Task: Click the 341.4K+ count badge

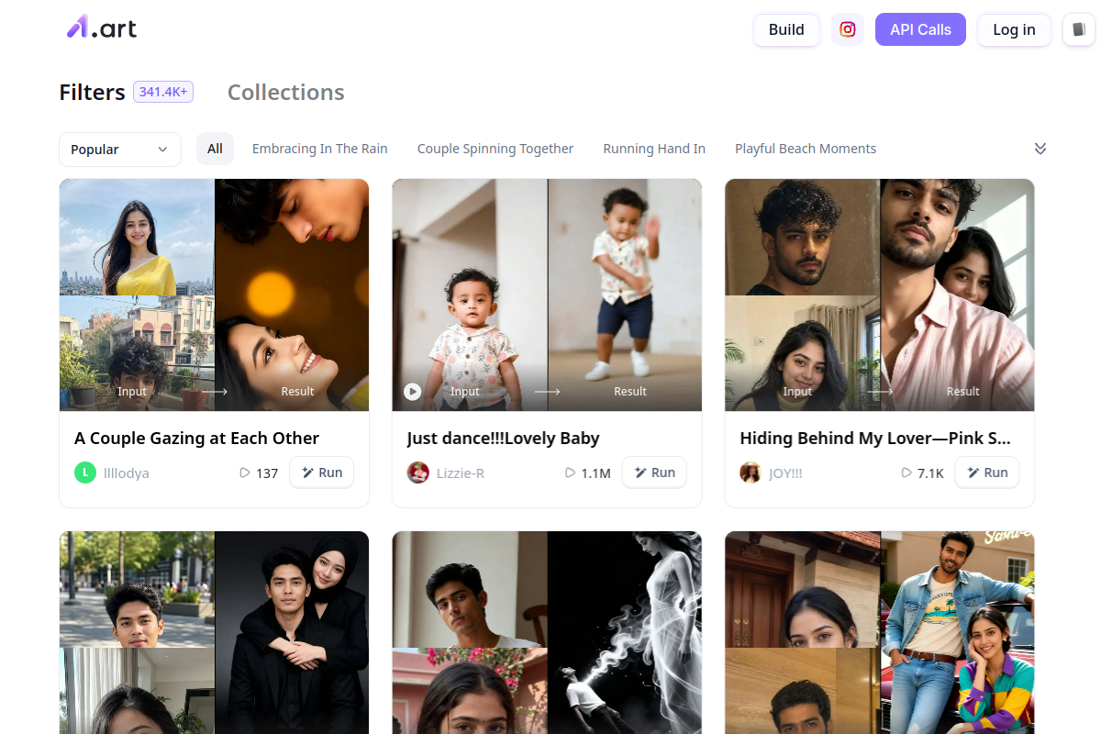Action: [163, 92]
